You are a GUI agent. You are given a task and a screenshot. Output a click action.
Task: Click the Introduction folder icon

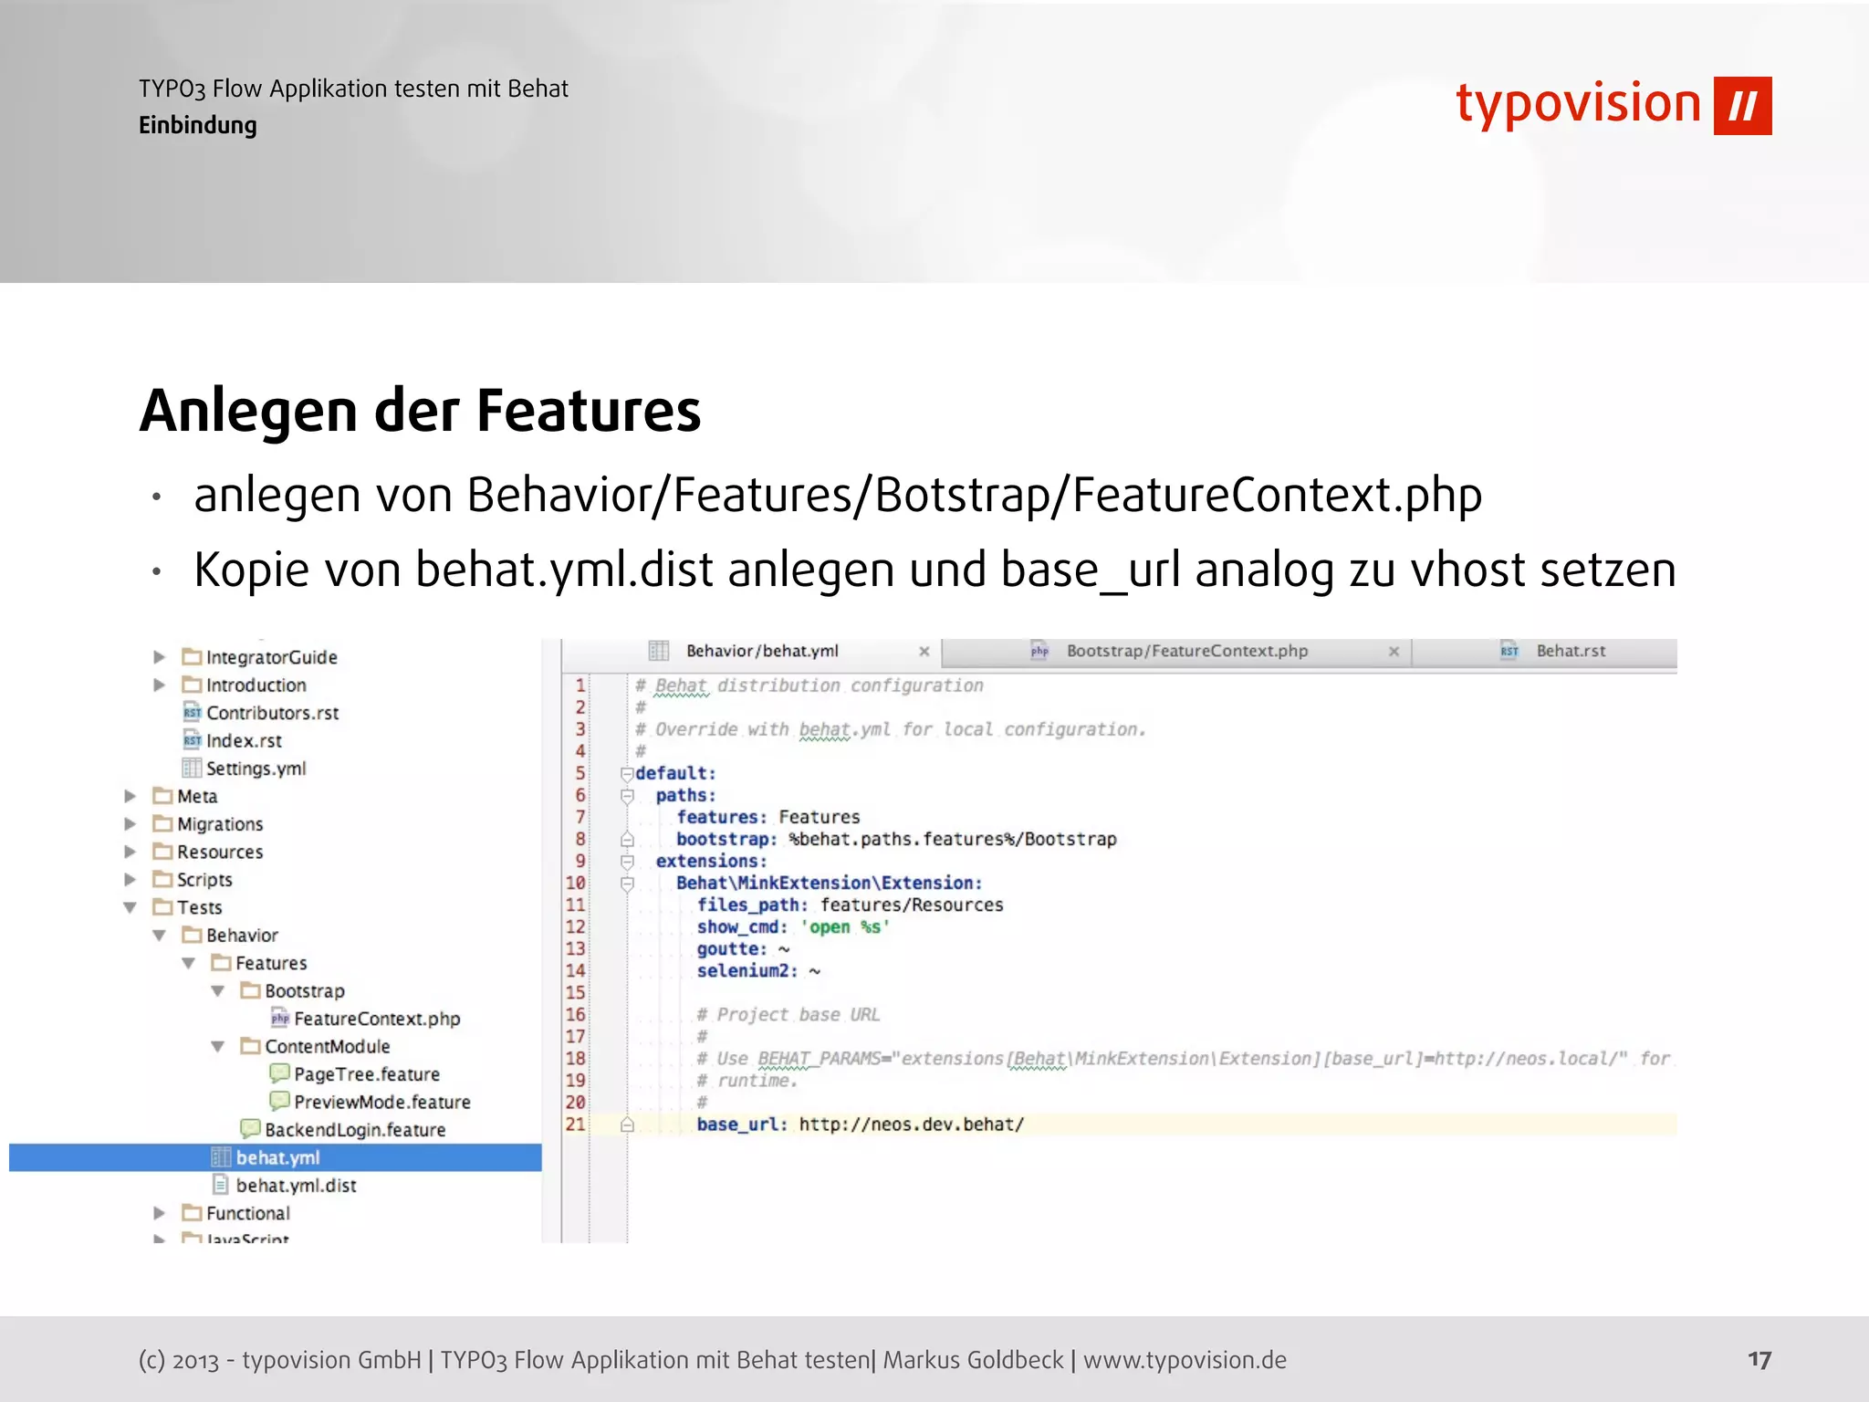click(192, 685)
